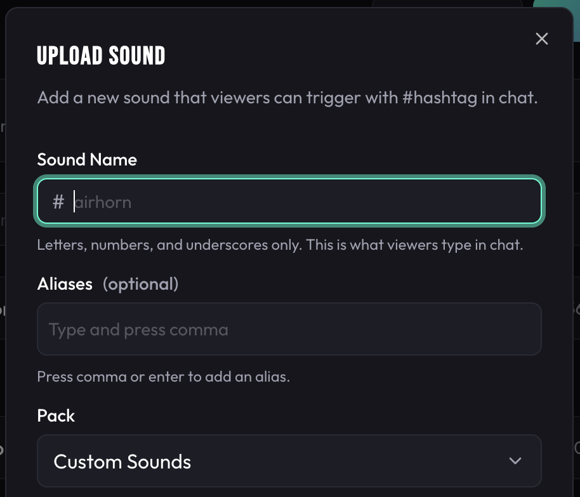Click the X icon above the hashtag description text

(x=541, y=39)
